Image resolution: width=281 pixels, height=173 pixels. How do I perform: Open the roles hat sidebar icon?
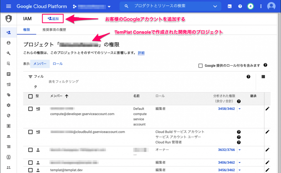click(9, 136)
